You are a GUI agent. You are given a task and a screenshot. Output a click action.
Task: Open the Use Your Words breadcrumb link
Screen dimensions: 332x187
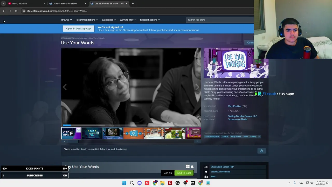[x=97, y=38]
